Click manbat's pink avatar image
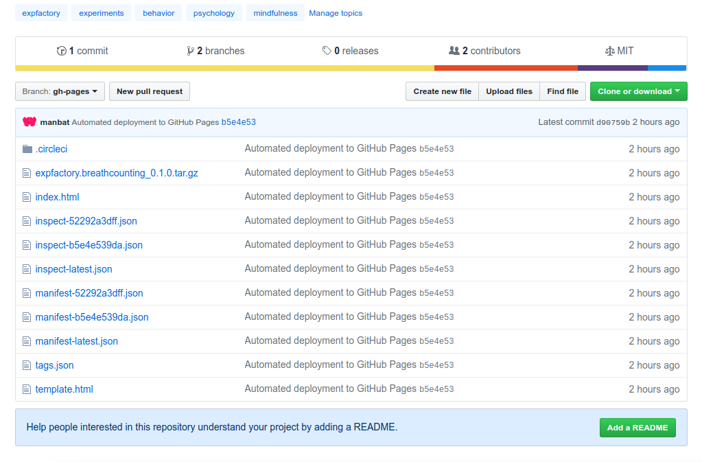702x462 pixels. 30,122
